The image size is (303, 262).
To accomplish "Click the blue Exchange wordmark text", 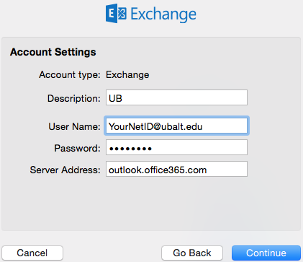I will pyautogui.click(x=163, y=14).
